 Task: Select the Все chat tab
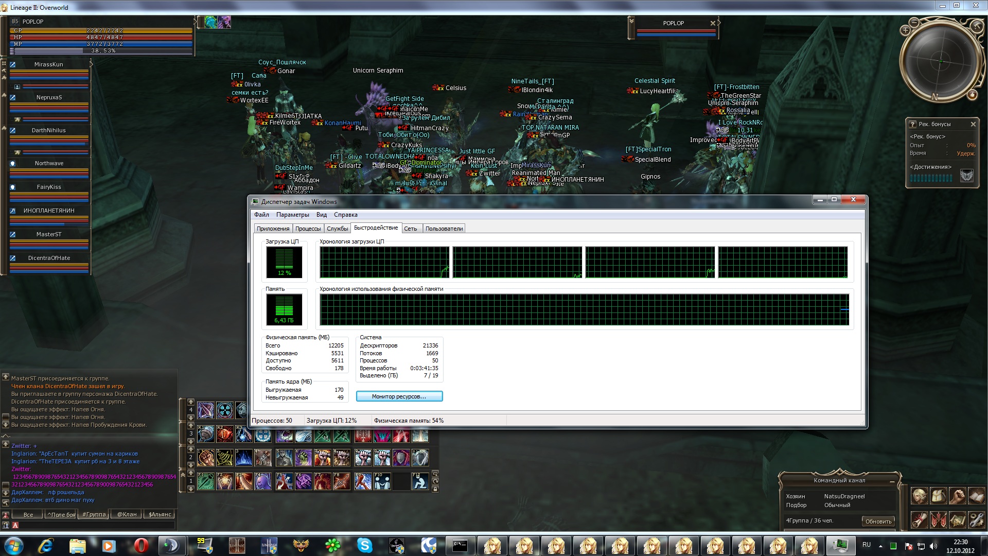pyautogui.click(x=28, y=514)
